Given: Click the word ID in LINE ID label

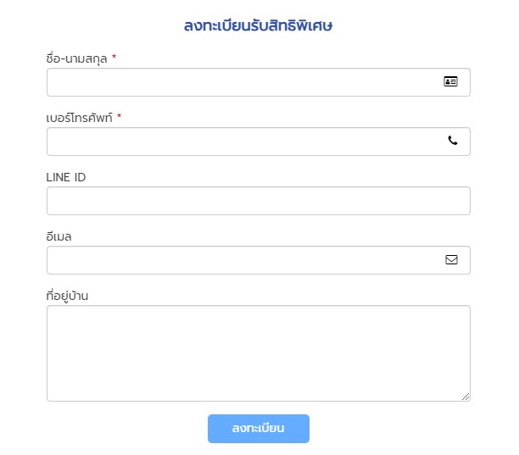Looking at the screenshot, I should coord(80,178).
